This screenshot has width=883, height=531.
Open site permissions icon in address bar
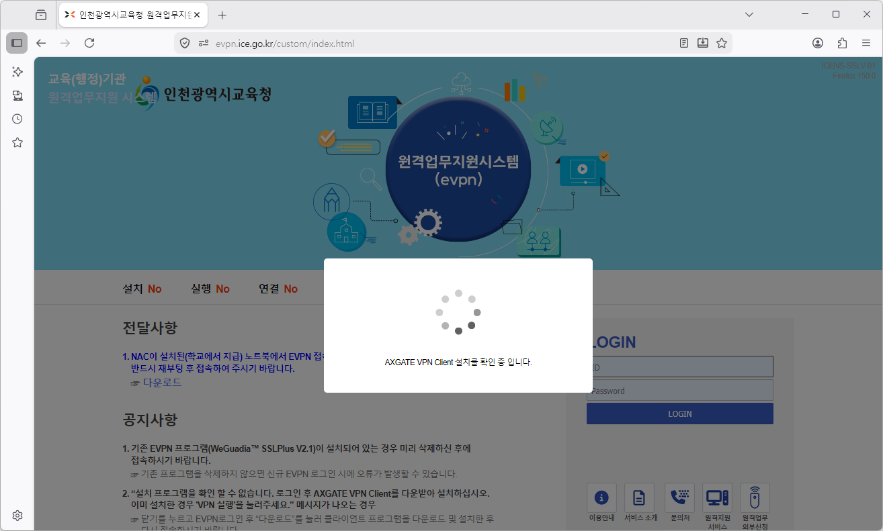pyautogui.click(x=204, y=43)
